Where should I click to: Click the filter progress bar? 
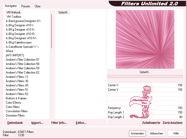pyautogui.click(x=145, y=76)
